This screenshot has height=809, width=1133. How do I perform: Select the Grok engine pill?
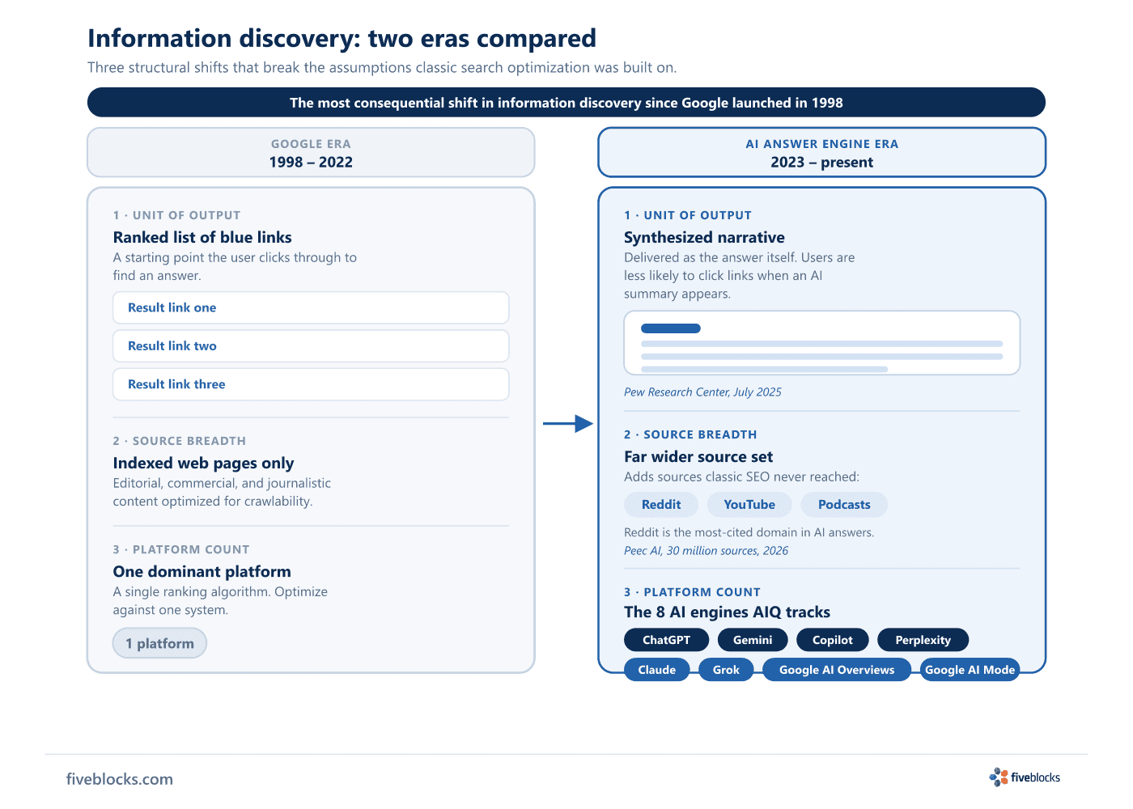(726, 670)
